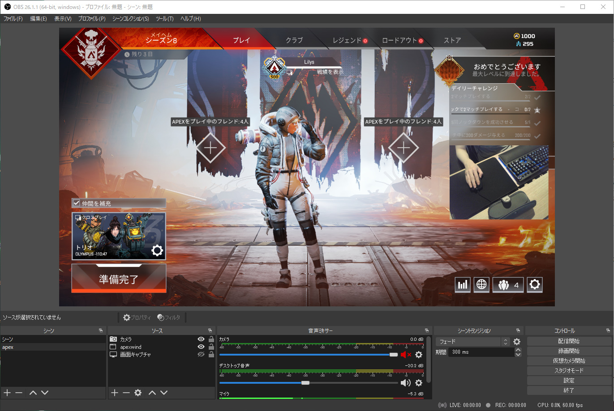The width and height of the screenshot is (614, 411).
Task: Show the 画面キャプチャ source with its eye icon
Action: click(201, 354)
